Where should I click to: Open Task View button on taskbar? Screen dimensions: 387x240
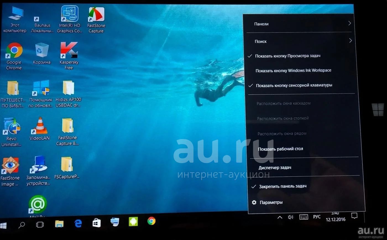point(40,225)
